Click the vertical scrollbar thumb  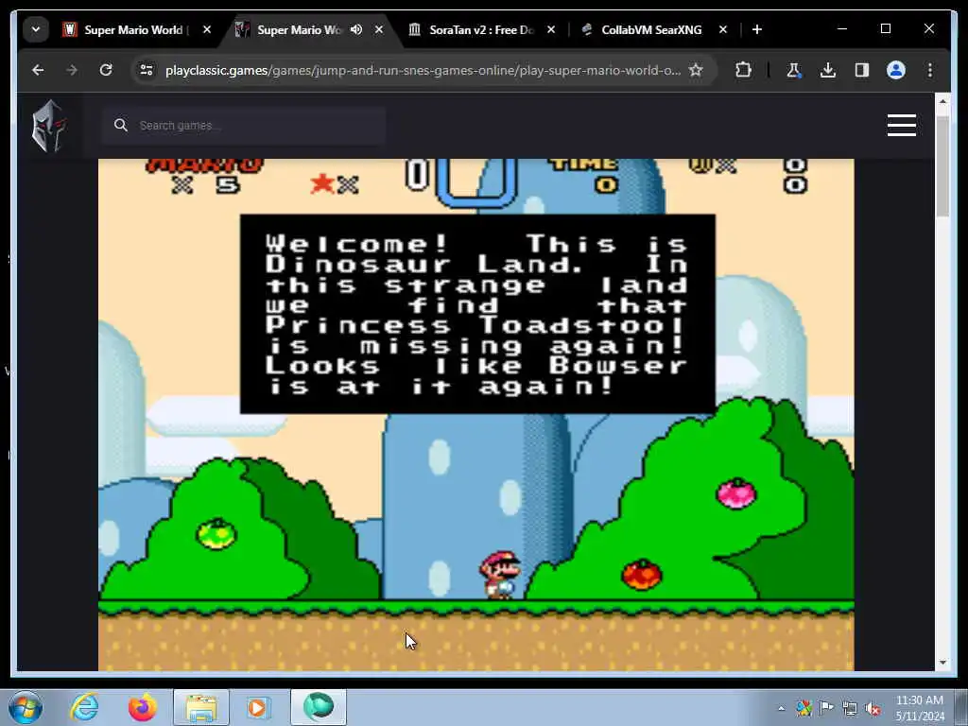point(942,165)
